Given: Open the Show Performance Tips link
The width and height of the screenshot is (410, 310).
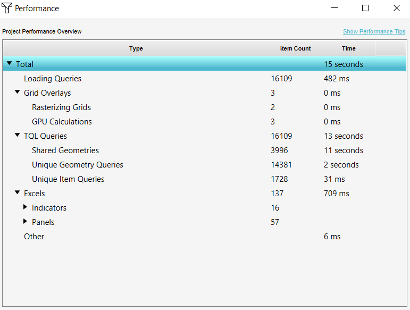Looking at the screenshot, I should pyautogui.click(x=374, y=31).
